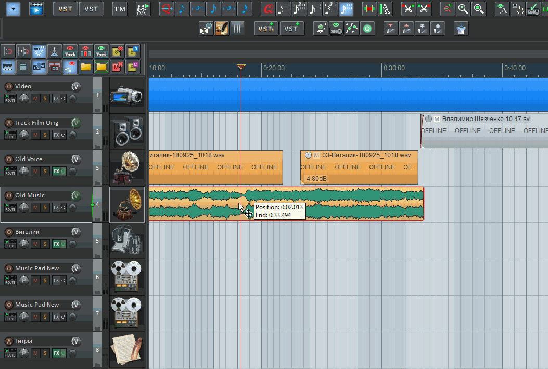Mute the Old Voice track

tap(35, 171)
